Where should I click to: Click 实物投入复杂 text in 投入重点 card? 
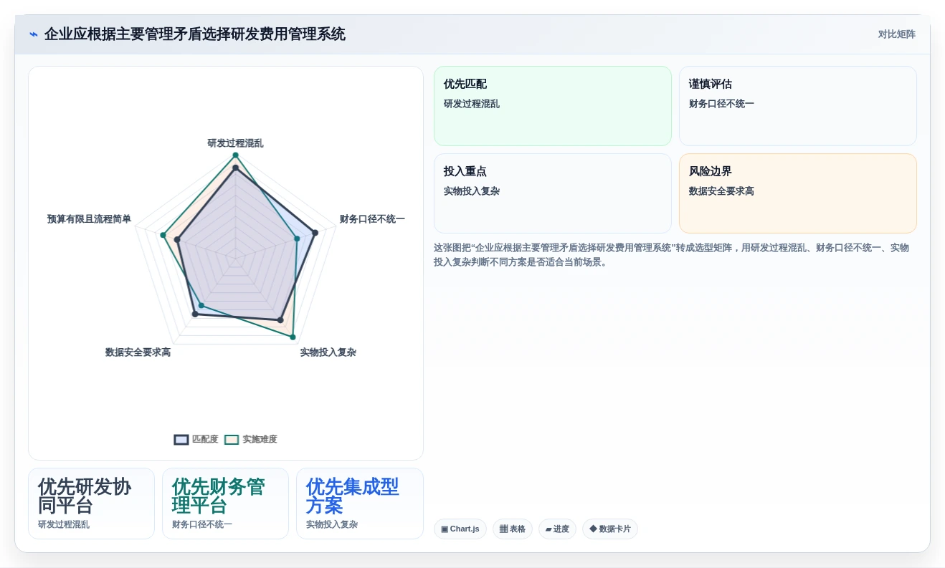coord(471,191)
